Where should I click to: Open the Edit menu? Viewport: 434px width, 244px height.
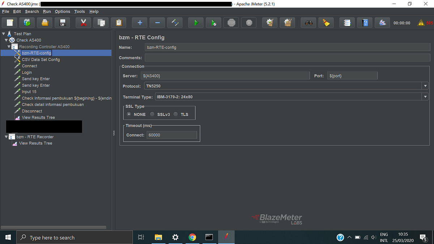(x=17, y=12)
